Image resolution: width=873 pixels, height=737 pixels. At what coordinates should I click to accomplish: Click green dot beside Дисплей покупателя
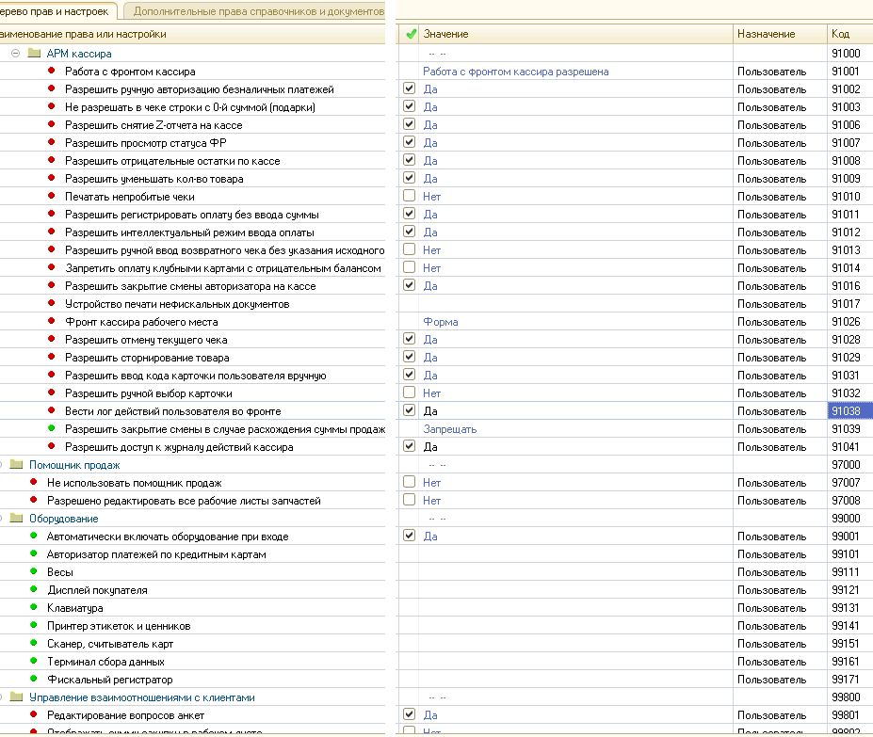pos(34,589)
